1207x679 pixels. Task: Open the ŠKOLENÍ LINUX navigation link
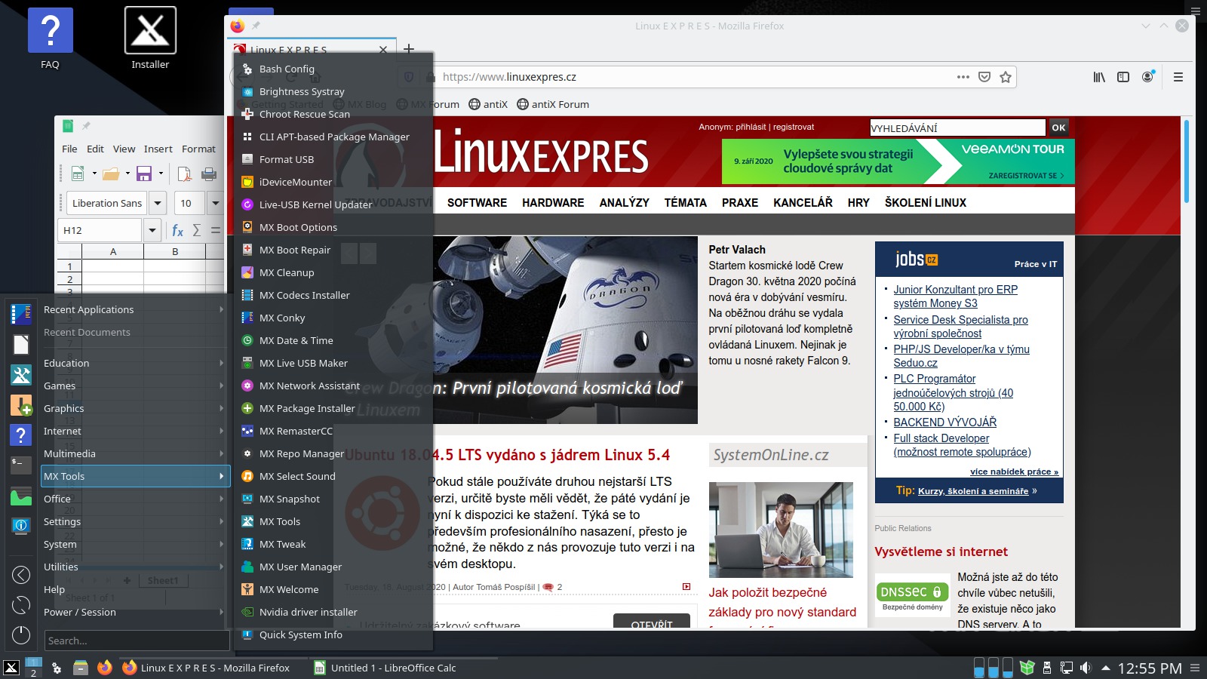(925, 202)
